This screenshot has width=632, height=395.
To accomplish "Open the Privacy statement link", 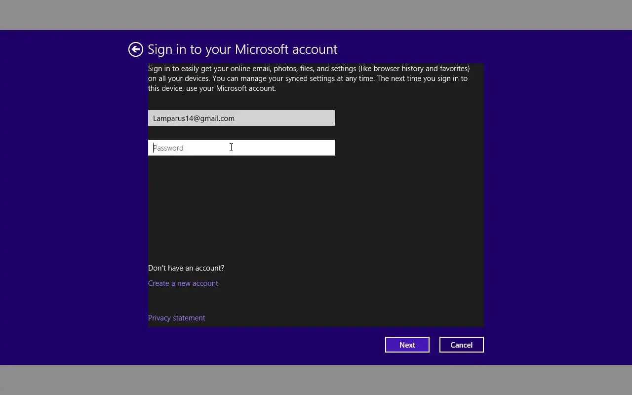I will pyautogui.click(x=177, y=318).
